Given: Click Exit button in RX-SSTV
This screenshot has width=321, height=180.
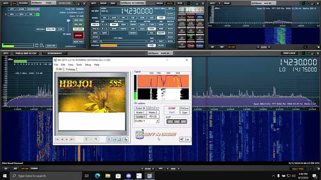Looking at the screenshot, I should [x=185, y=139].
